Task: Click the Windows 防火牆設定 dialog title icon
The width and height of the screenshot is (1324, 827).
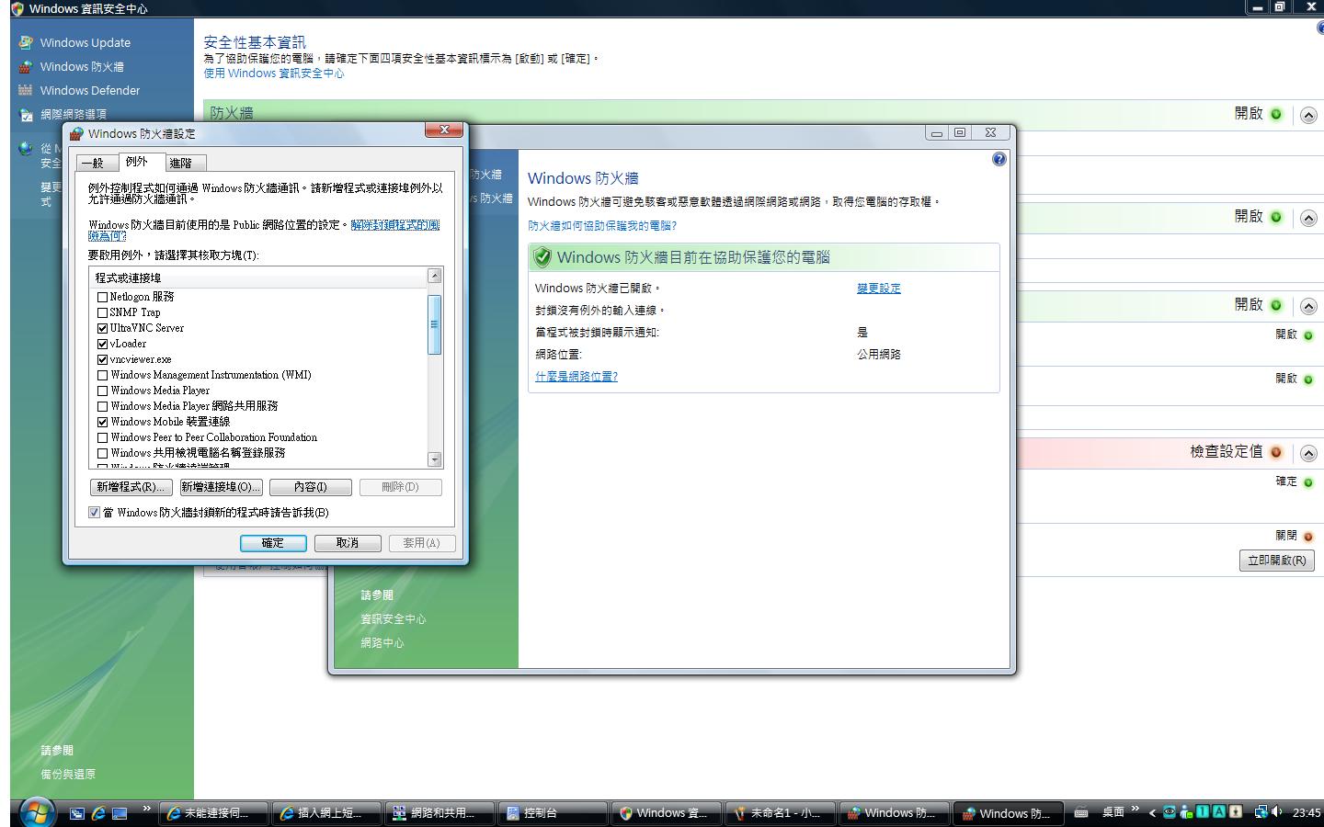Action: click(76, 133)
